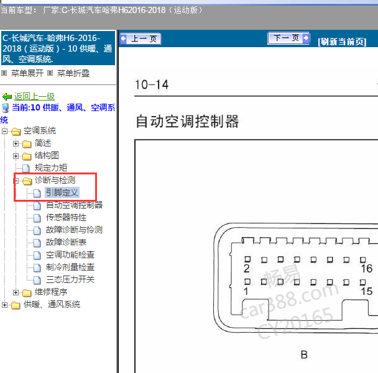Open the 引脚定义 page
The width and height of the screenshot is (378, 373).
(x=62, y=192)
